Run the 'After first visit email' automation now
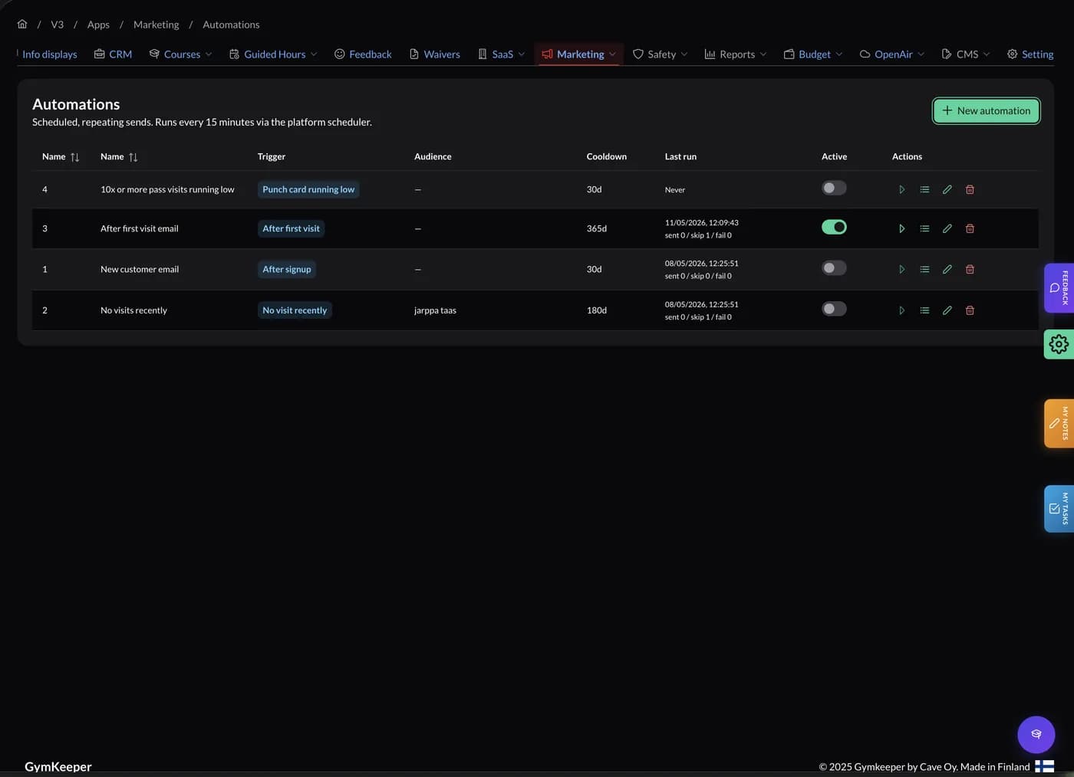This screenshot has height=777, width=1074. 901,228
